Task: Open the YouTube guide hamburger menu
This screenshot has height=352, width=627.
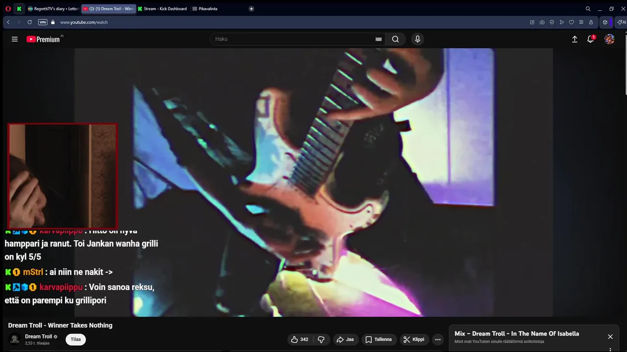Action: [15, 39]
